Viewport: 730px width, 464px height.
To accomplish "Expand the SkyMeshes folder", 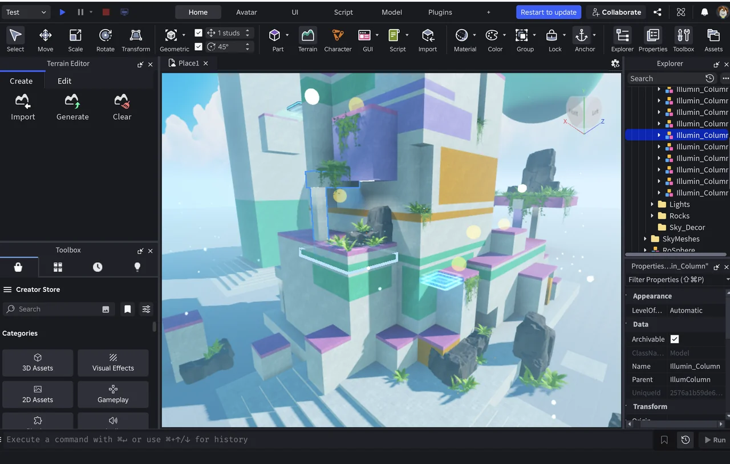I will click(x=646, y=239).
